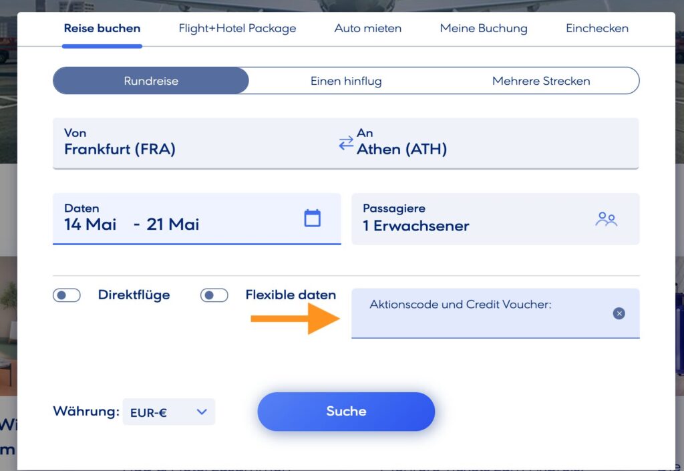
Task: Enable the Direktflüge toggle
Action: 67,295
